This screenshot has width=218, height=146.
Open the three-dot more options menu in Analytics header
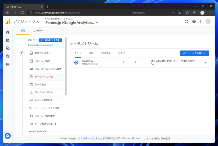(201, 21)
